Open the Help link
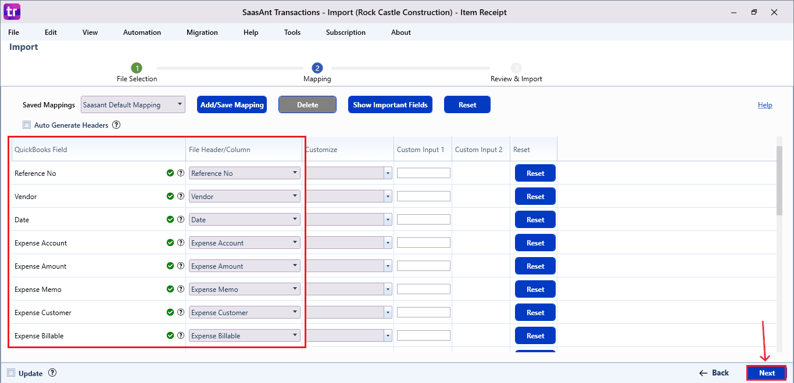 tap(765, 105)
